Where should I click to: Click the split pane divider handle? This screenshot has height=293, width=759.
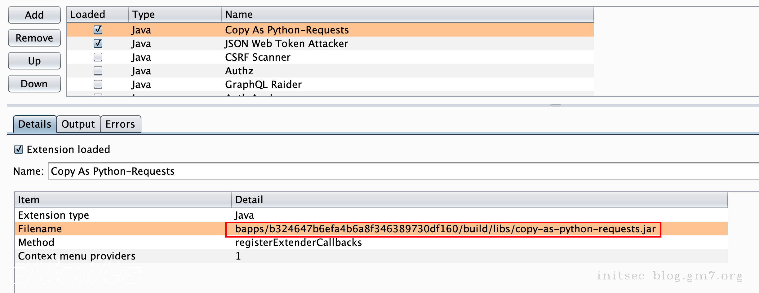(555, 106)
